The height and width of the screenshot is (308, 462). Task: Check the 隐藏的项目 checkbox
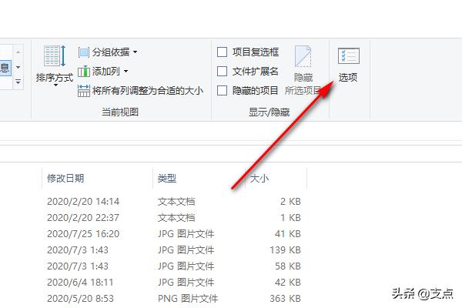click(x=222, y=90)
